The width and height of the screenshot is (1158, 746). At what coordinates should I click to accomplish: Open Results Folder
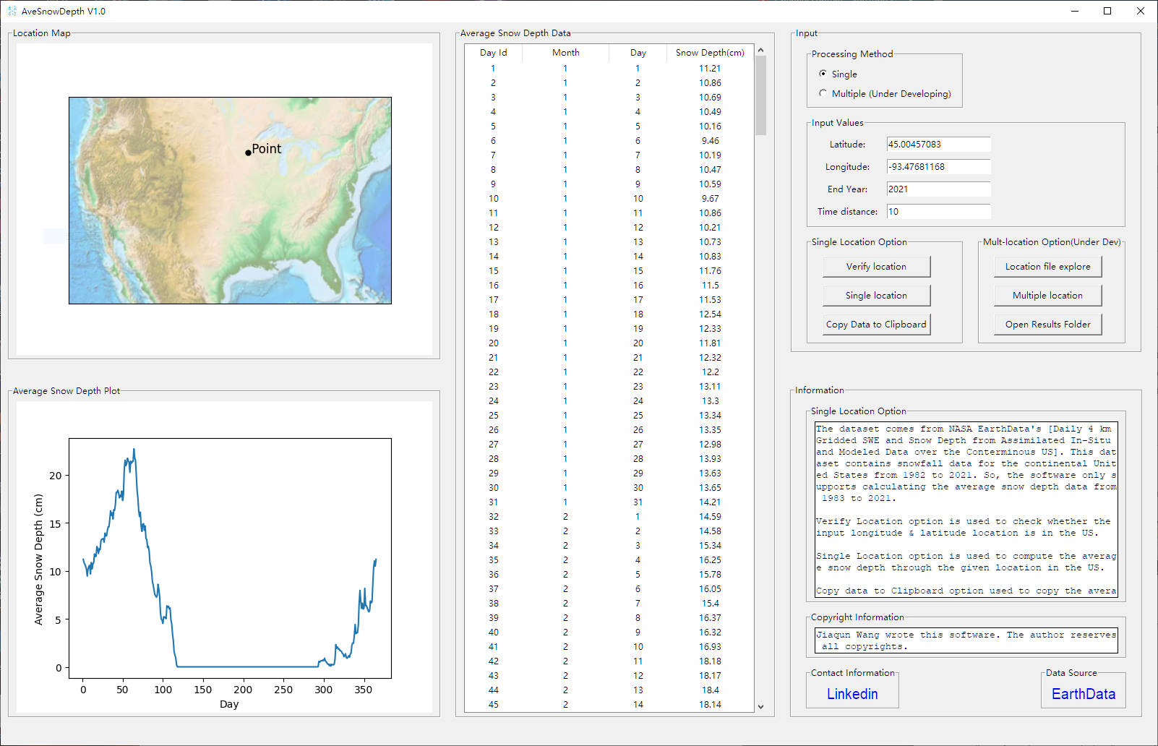pyautogui.click(x=1047, y=324)
